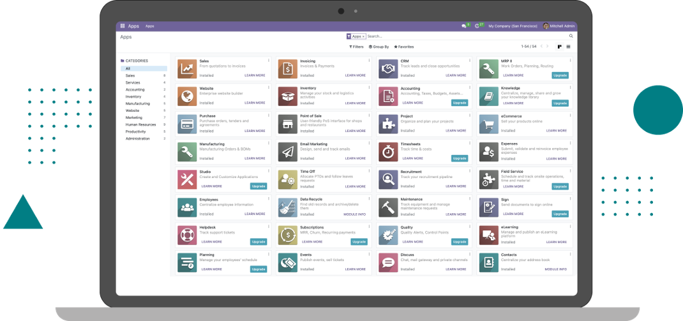
Task: Open the main apps grid menu icon
Action: pos(122,26)
